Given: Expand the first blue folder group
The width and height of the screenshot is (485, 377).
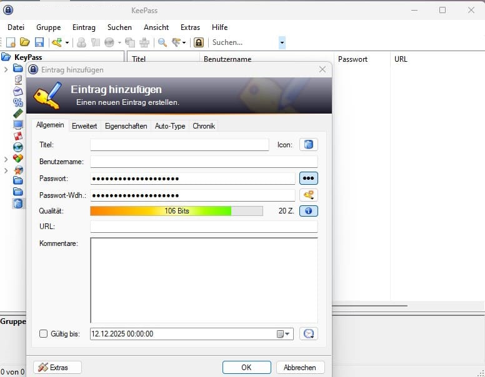Looking at the screenshot, I should (6, 69).
